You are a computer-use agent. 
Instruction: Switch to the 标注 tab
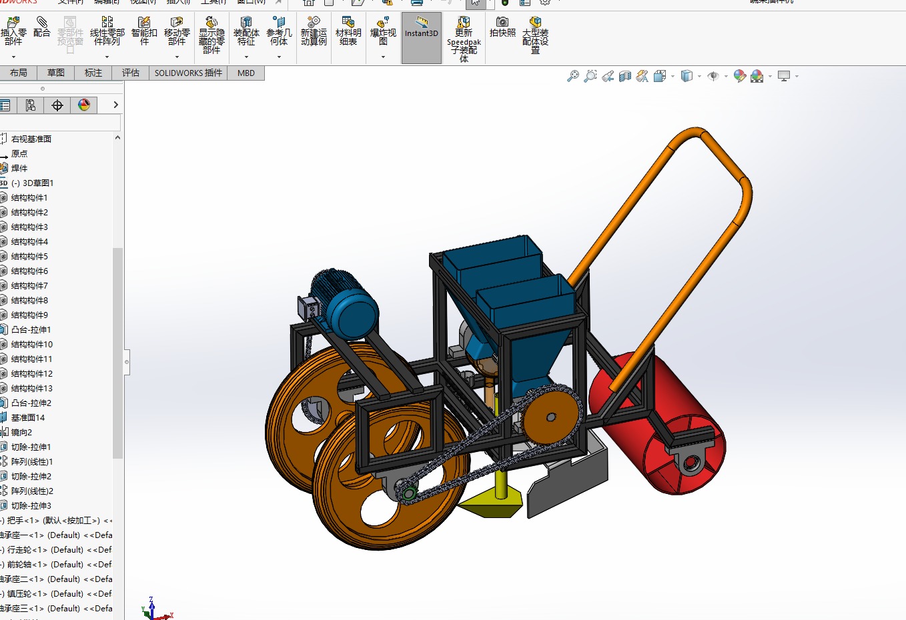click(93, 73)
